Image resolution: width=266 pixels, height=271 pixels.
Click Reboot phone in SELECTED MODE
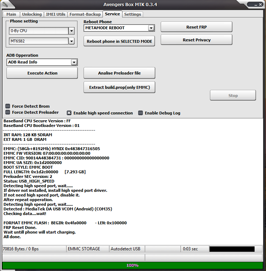point(119,41)
